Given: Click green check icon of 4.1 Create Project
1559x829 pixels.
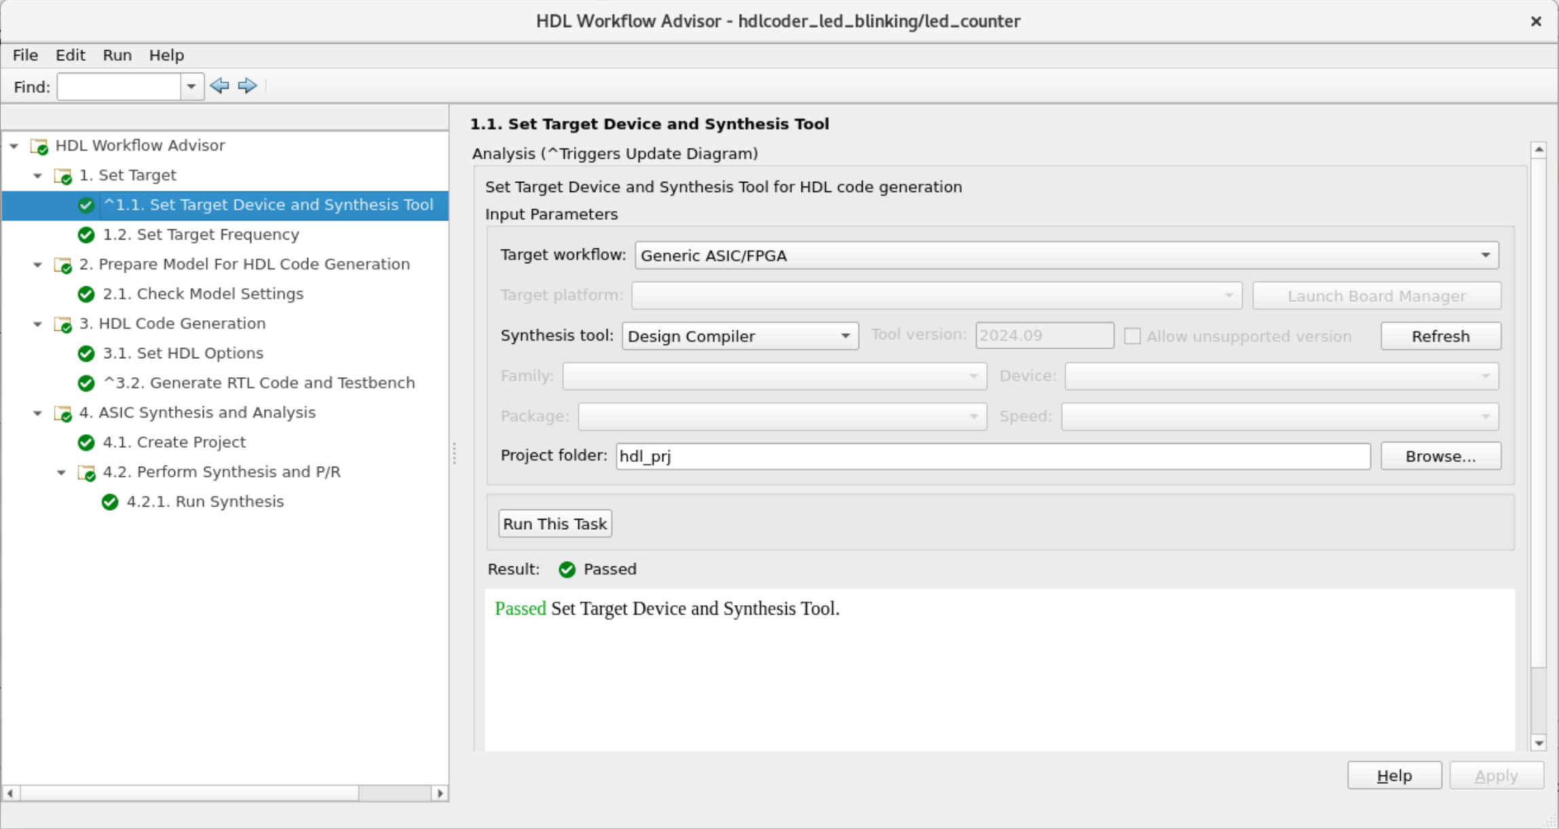Looking at the screenshot, I should click(x=86, y=443).
